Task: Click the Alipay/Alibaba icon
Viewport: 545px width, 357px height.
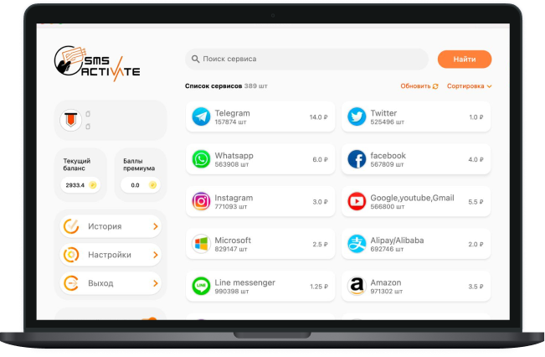Action: (x=357, y=244)
